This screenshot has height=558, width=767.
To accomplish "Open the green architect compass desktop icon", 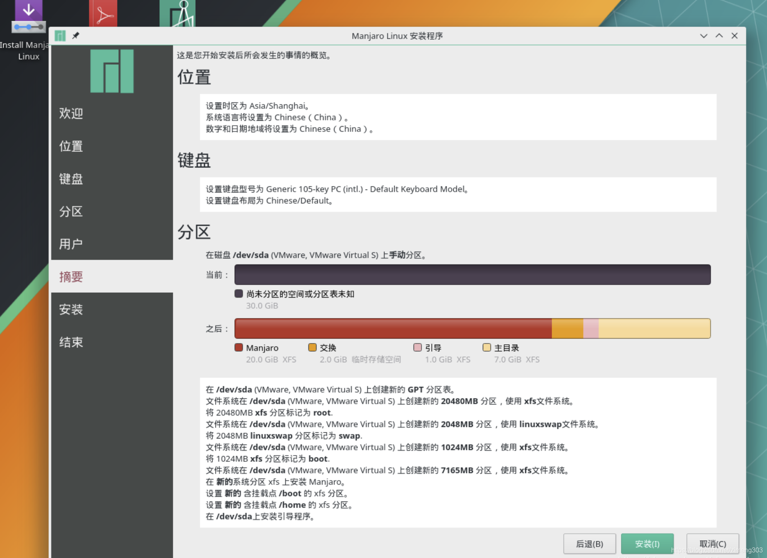I will [177, 13].
